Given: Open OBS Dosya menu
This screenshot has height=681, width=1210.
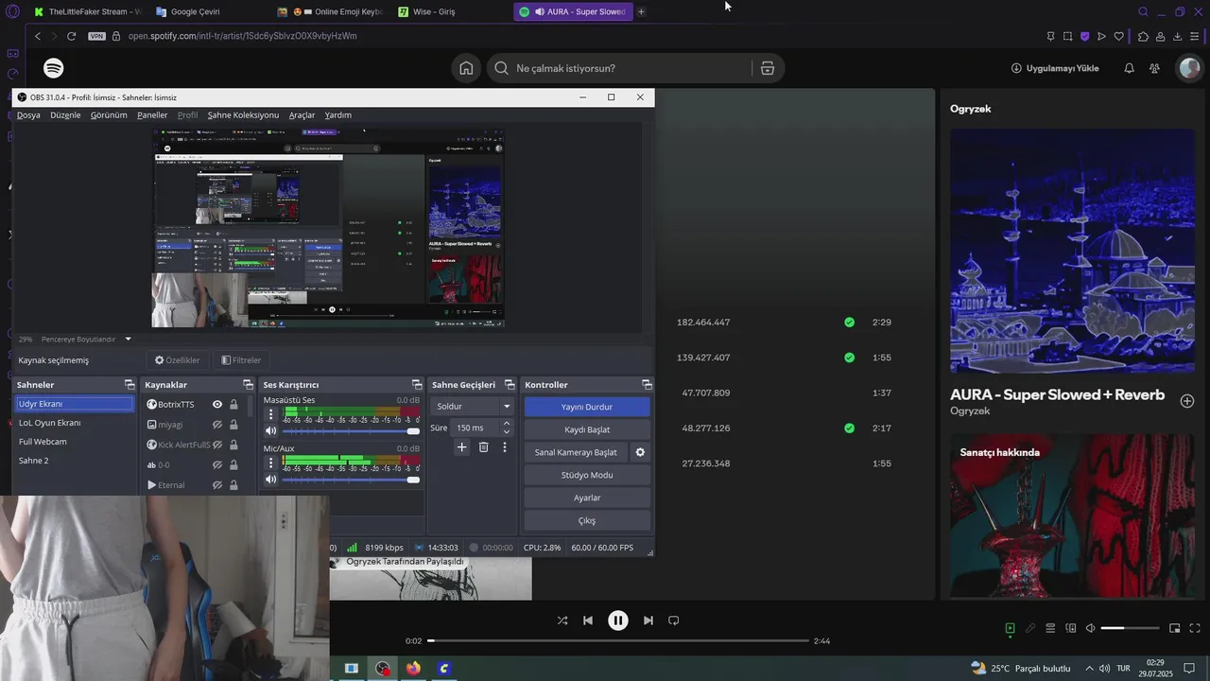Looking at the screenshot, I should (28, 114).
